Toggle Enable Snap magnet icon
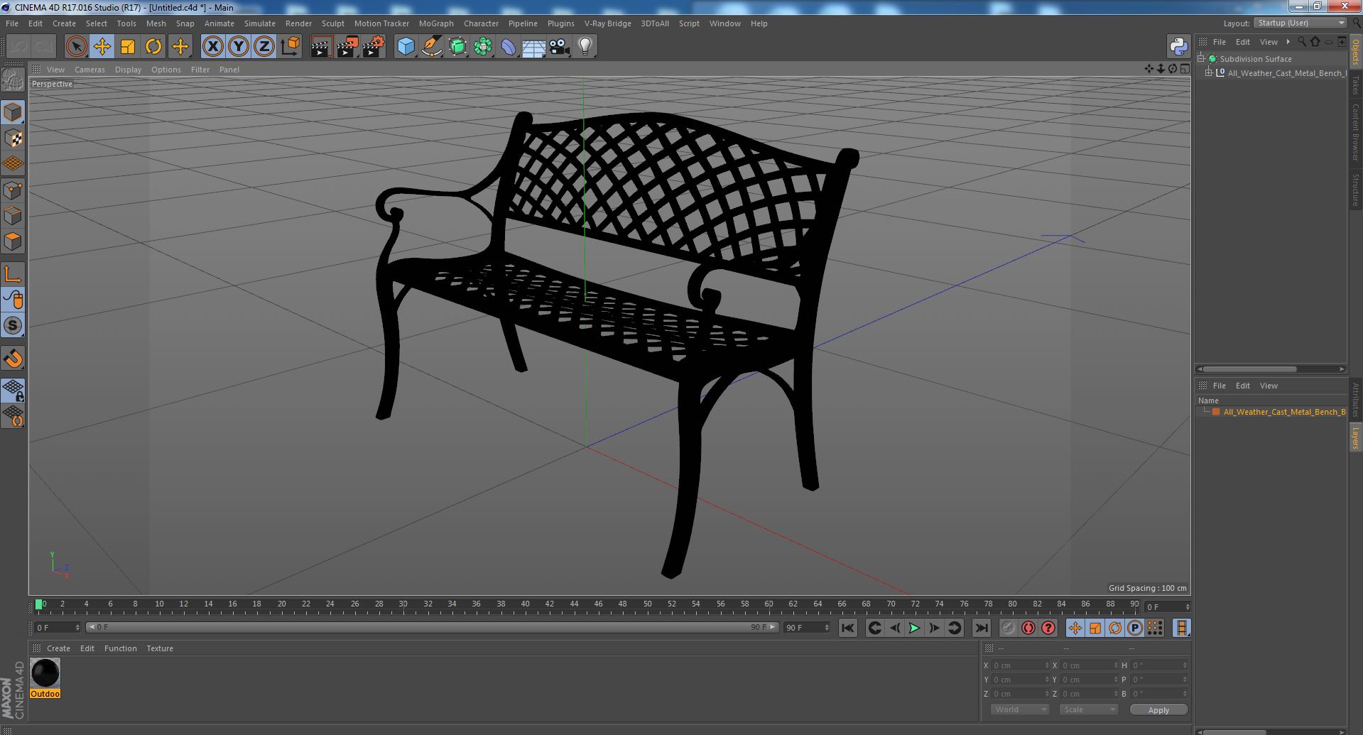This screenshot has width=1363, height=735. pyautogui.click(x=13, y=359)
